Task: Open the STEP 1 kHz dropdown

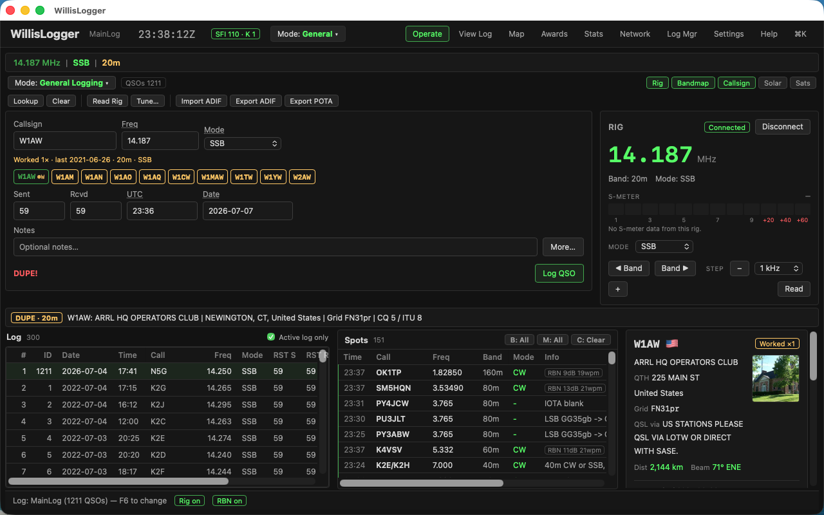Action: 779,268
